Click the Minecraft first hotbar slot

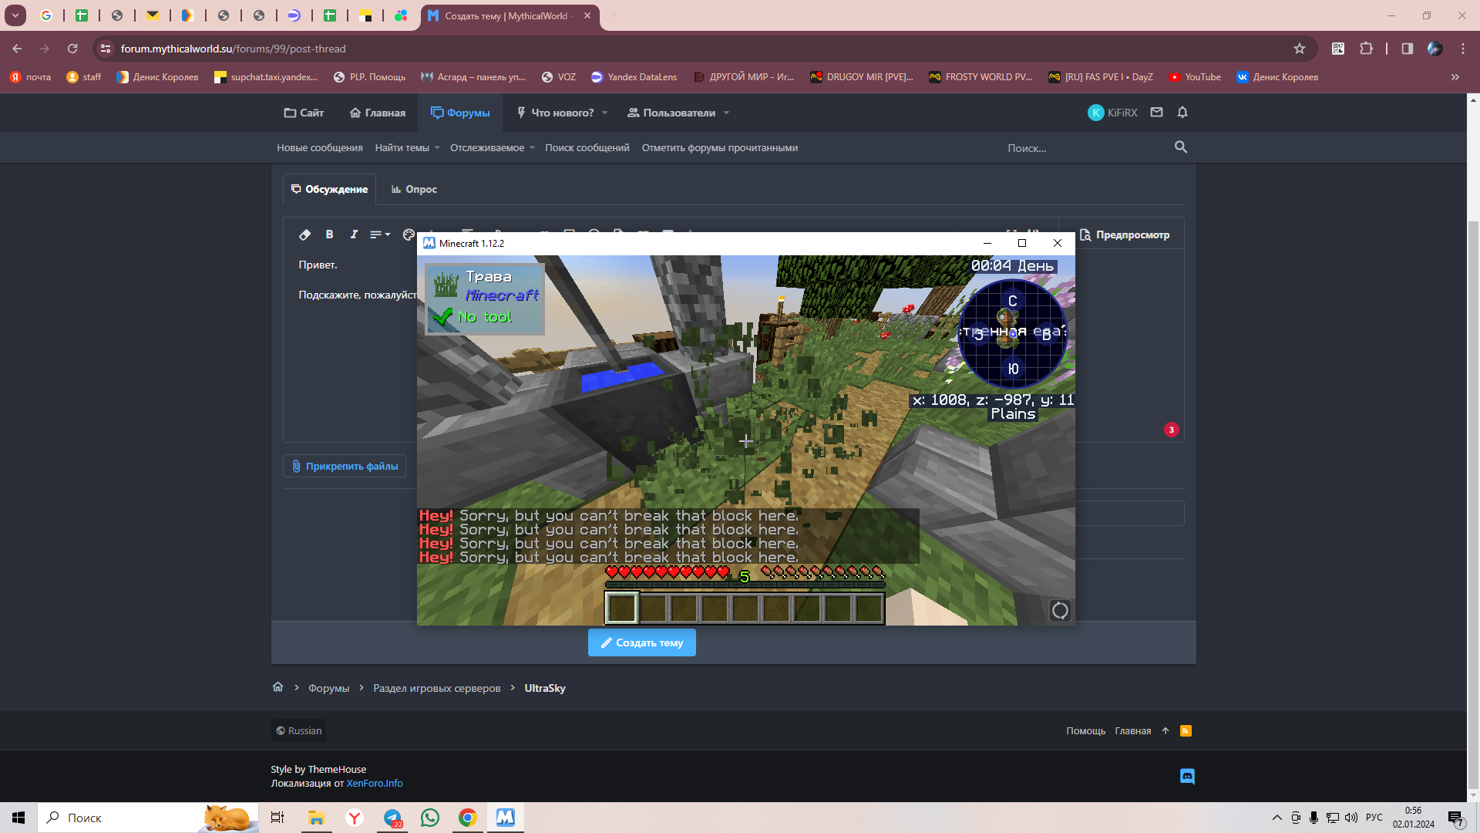[622, 609]
